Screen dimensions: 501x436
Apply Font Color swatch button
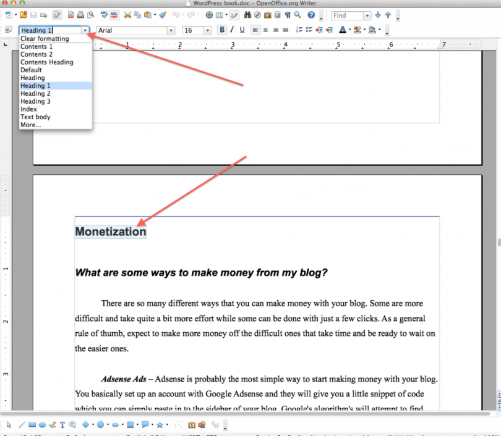[x=343, y=30]
